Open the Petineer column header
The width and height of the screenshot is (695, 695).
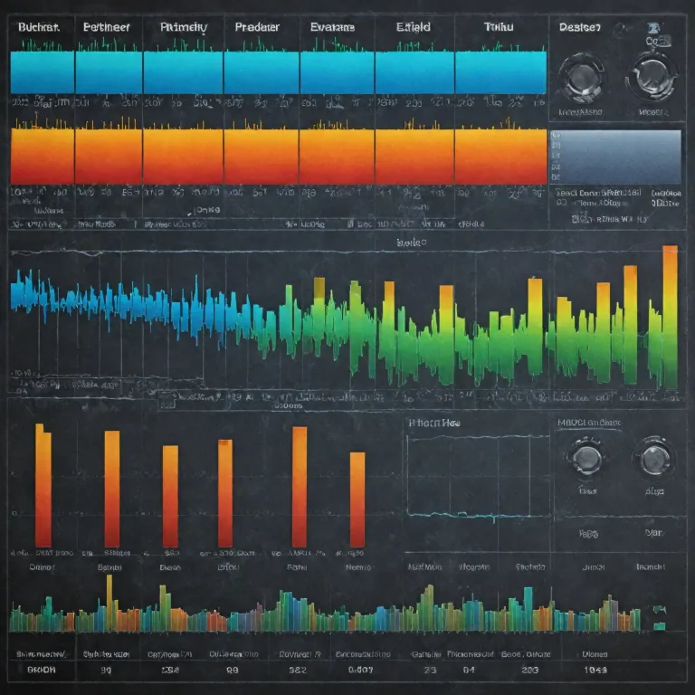click(107, 27)
